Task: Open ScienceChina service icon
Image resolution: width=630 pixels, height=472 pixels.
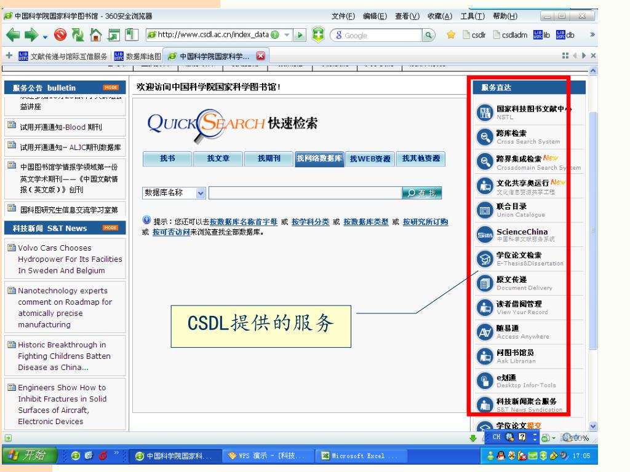Action: (x=485, y=235)
